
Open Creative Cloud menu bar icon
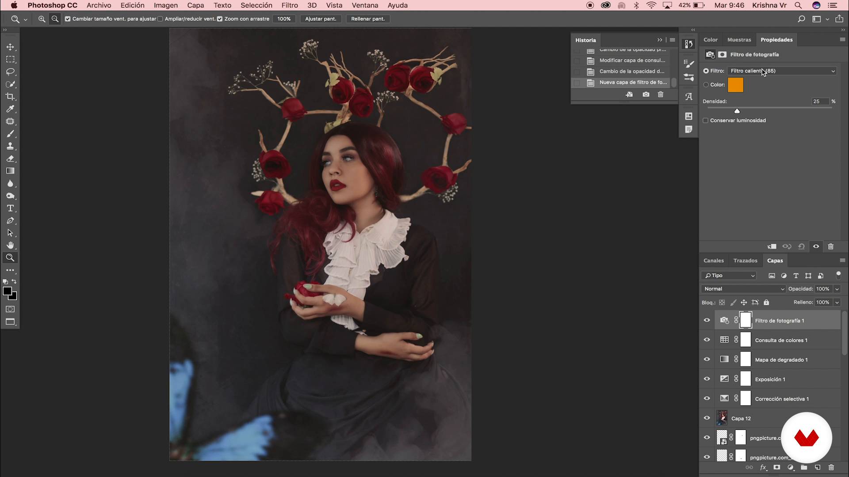point(606,5)
